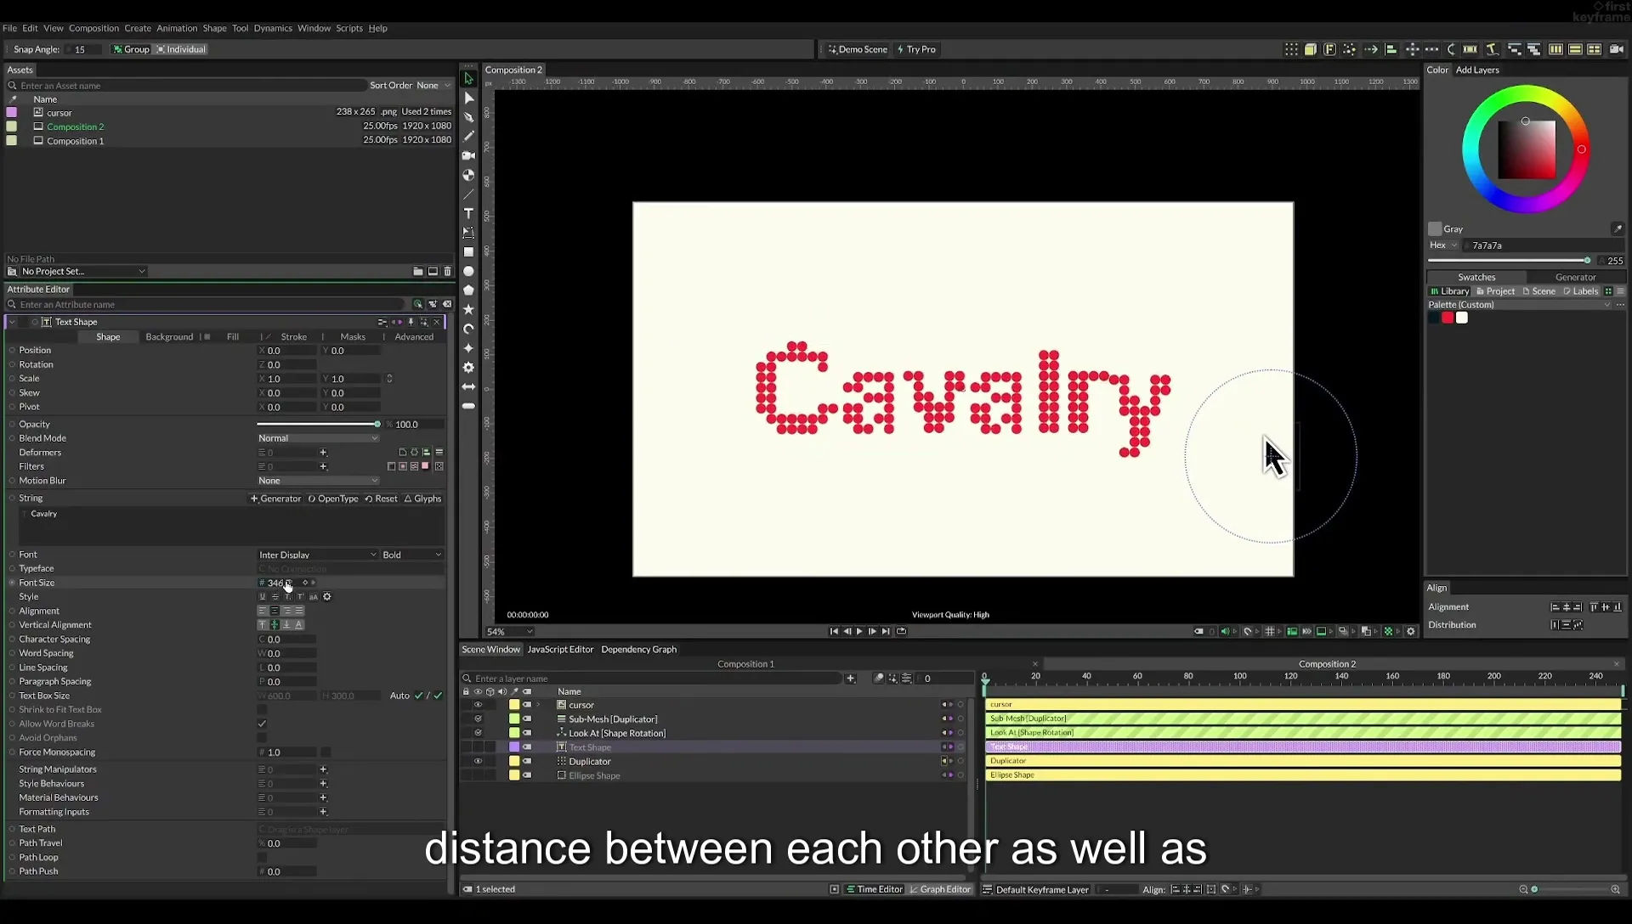This screenshot has height=924, width=1632.
Task: Open the Inter Display font dropdown
Action: [318, 555]
